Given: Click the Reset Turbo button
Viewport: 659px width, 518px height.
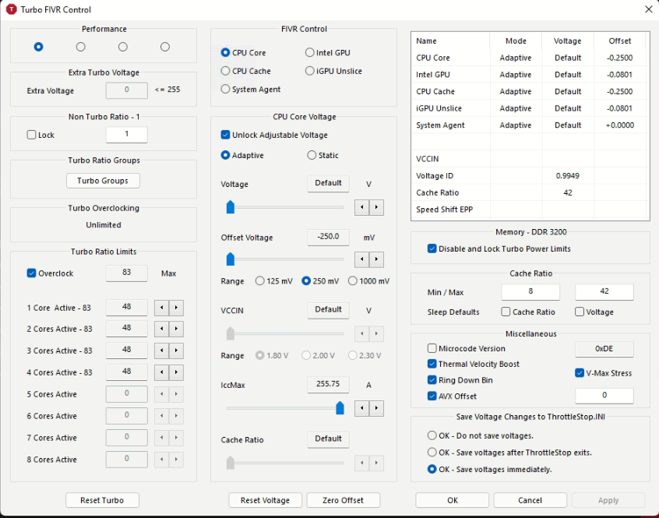Looking at the screenshot, I should (x=102, y=500).
